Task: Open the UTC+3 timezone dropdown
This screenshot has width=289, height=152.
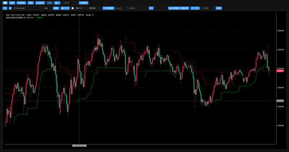Action: [70, 3]
